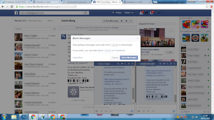This screenshot has width=214, height=120.
Task: Open conversation settings gear icon
Action: coord(126,21)
